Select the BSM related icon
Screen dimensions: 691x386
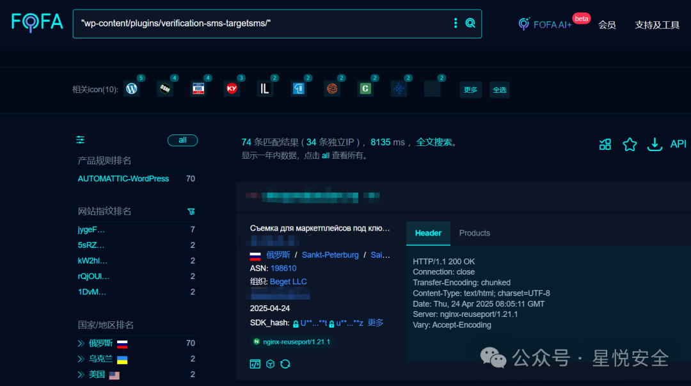tap(165, 89)
